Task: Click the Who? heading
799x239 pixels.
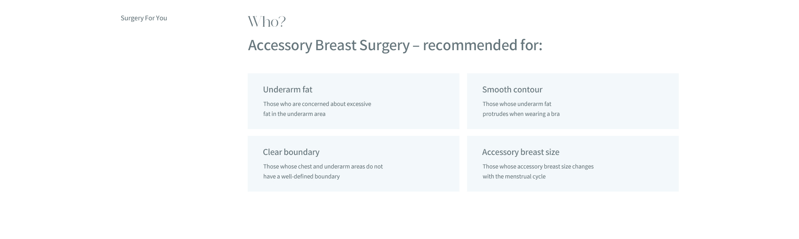Action: pyautogui.click(x=267, y=22)
